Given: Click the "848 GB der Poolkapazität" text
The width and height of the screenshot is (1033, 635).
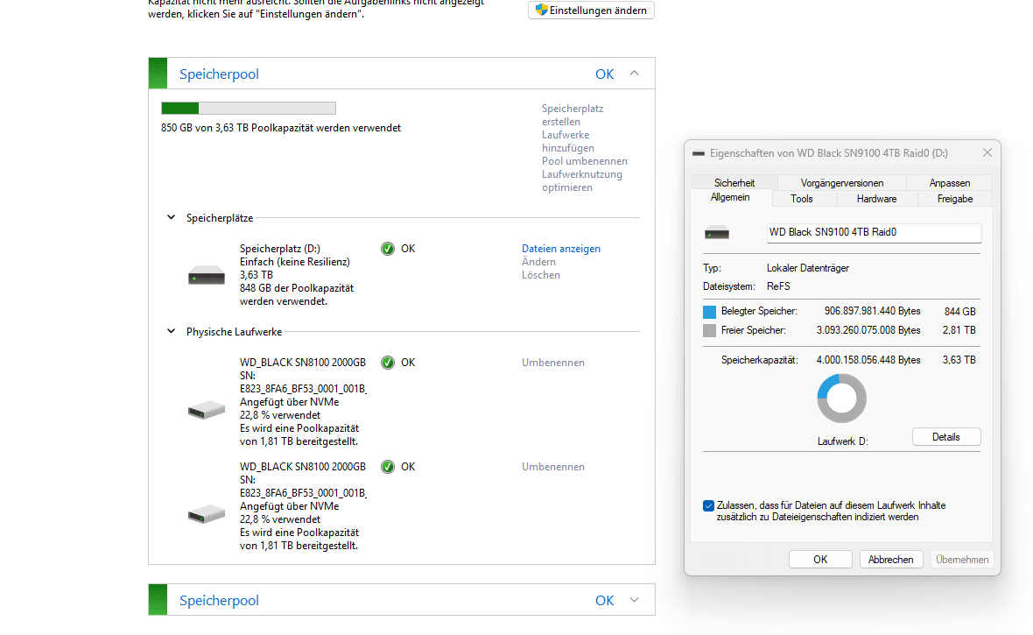Looking at the screenshot, I should tap(297, 288).
